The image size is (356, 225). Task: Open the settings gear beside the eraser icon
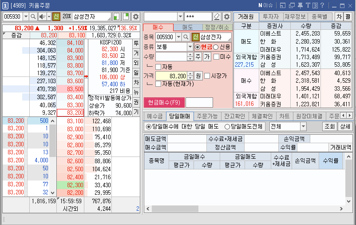[226, 16]
